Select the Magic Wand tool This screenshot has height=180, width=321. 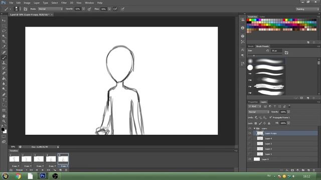pyautogui.click(x=4, y=36)
